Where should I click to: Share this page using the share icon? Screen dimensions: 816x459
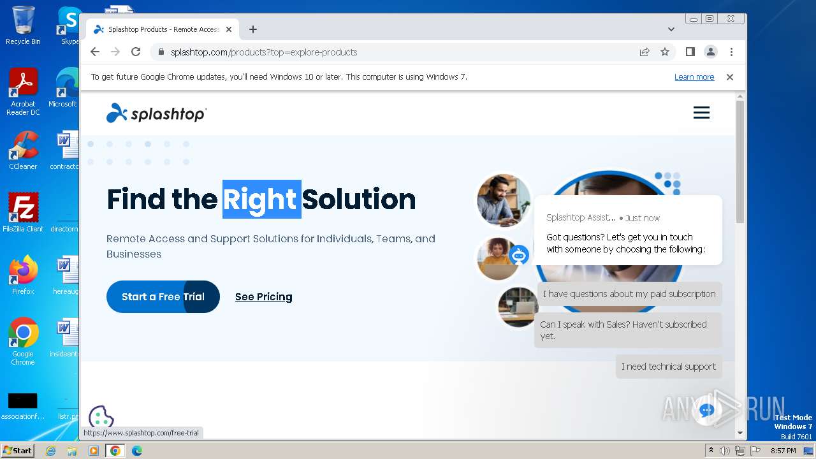pos(645,52)
